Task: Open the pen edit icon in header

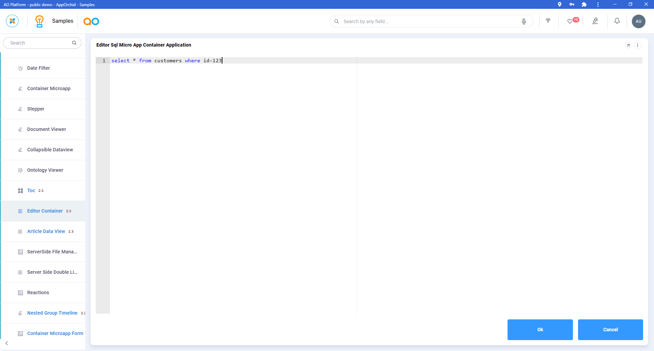Action: (595, 21)
